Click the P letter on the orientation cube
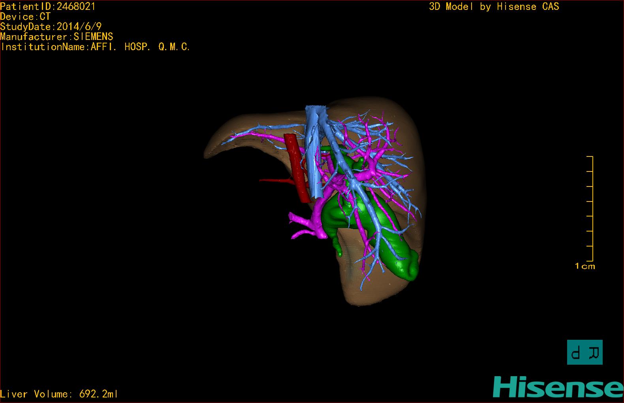The width and height of the screenshot is (624, 403). (x=576, y=352)
